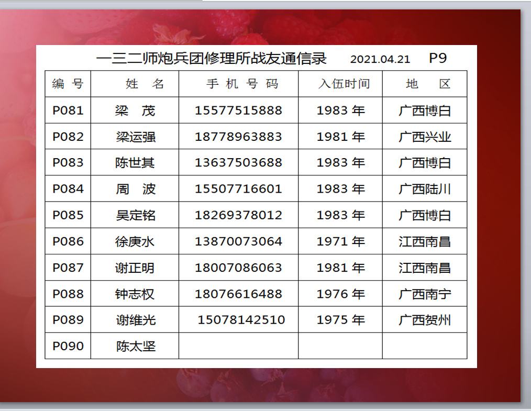Click the table title 一三二师炮兵团修理所战友通信录
The image size is (531, 411).
click(212, 59)
